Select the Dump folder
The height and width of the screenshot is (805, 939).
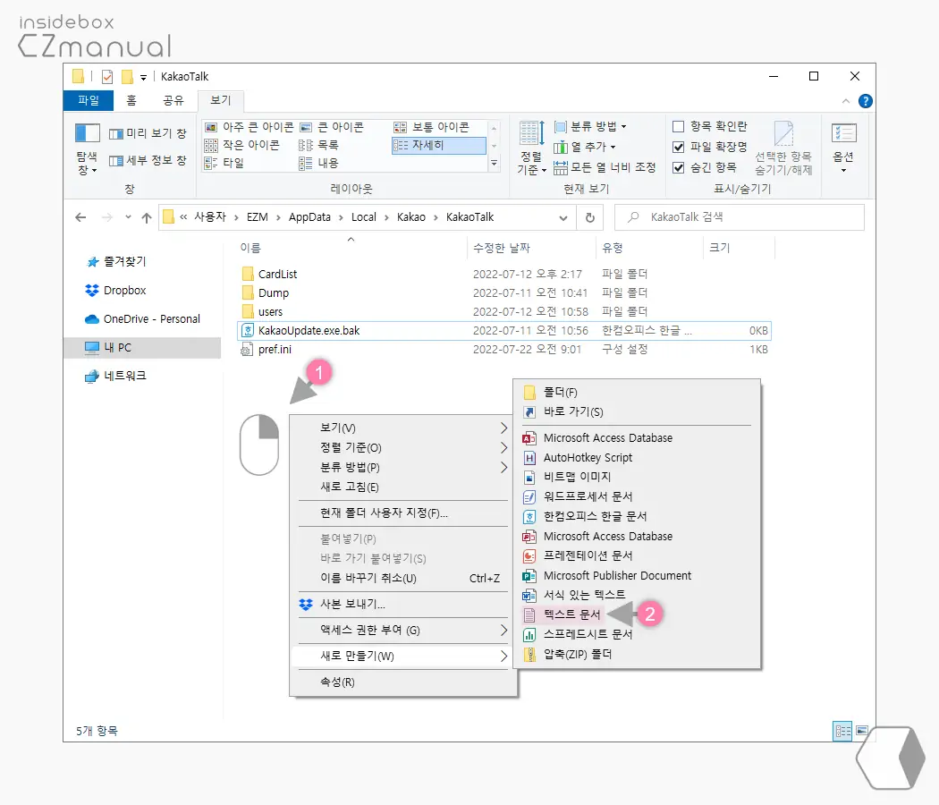click(x=274, y=292)
